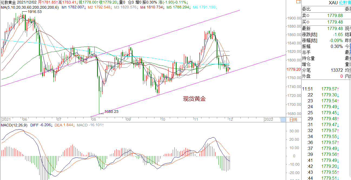Click the 买① buy row label
Image resolution: width=351 pixels, height=180 pixels.
(306, 22)
